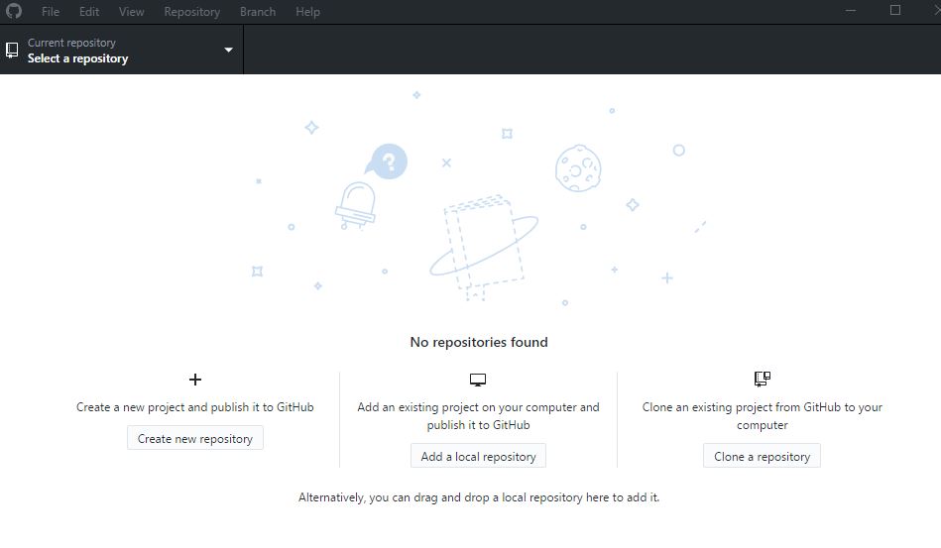Viewport: 941px width, 548px height.
Task: Click the computer monitor icon above Add existing project
Action: point(478,380)
